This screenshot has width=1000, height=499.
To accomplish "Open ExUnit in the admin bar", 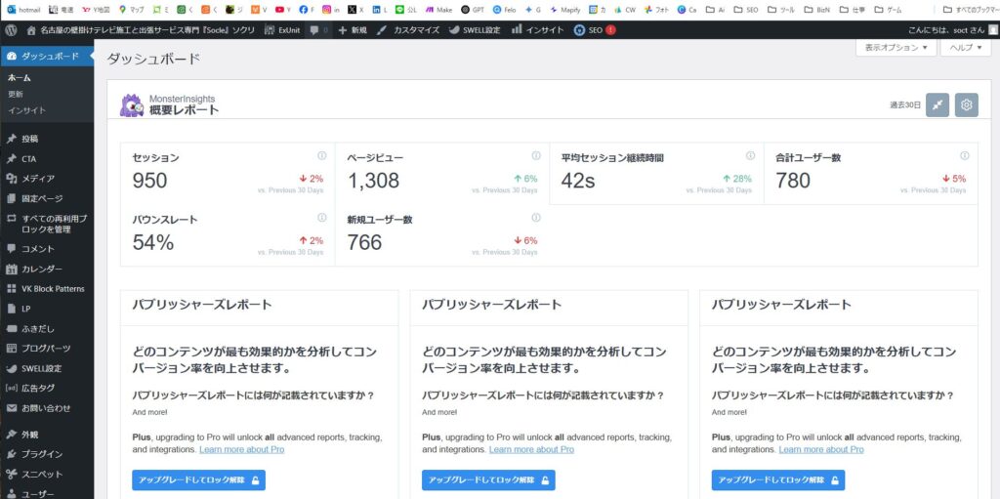I will pos(281,30).
